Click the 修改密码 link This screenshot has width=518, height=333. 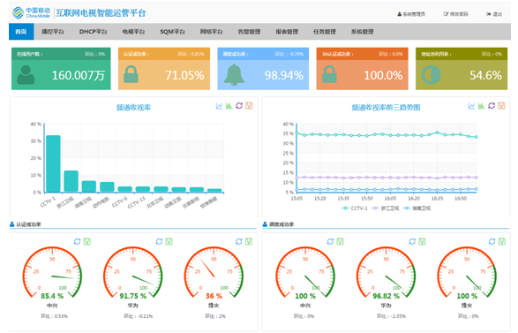coord(455,14)
